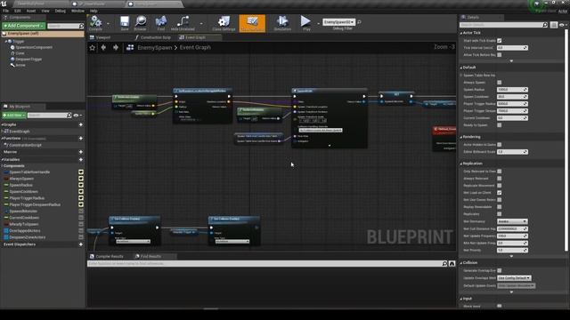Open the Debug menu
Screen dimensions: 570x320
coord(60,11)
